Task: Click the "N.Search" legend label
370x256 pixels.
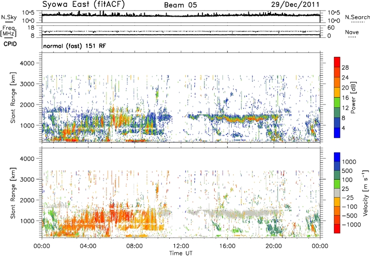Action: click(x=357, y=17)
